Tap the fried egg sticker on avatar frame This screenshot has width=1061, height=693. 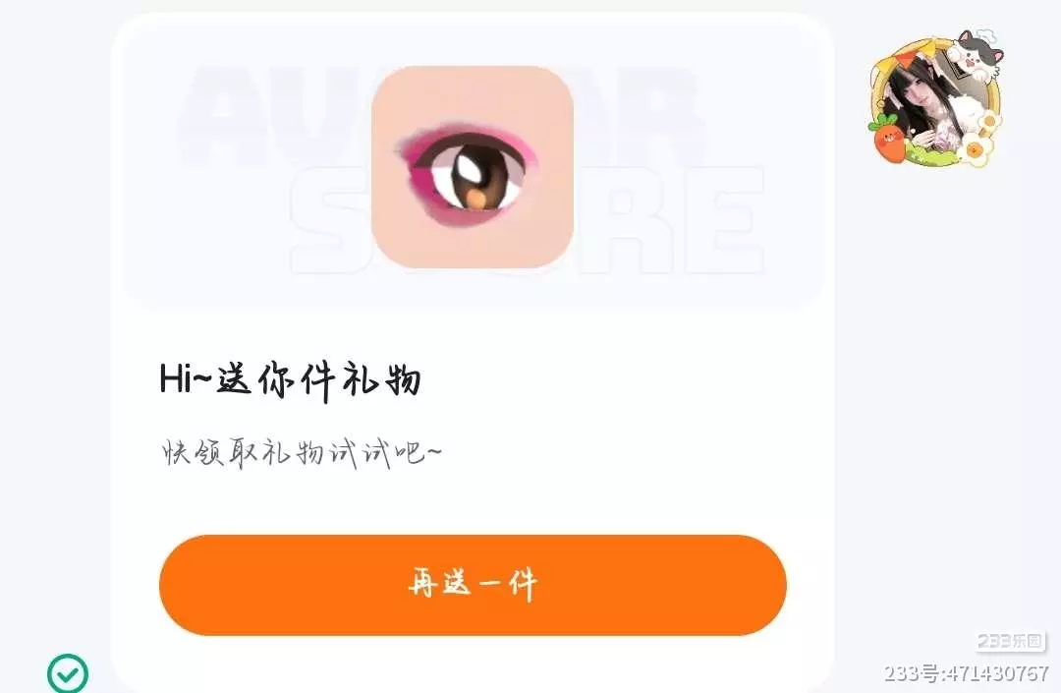[976, 147]
